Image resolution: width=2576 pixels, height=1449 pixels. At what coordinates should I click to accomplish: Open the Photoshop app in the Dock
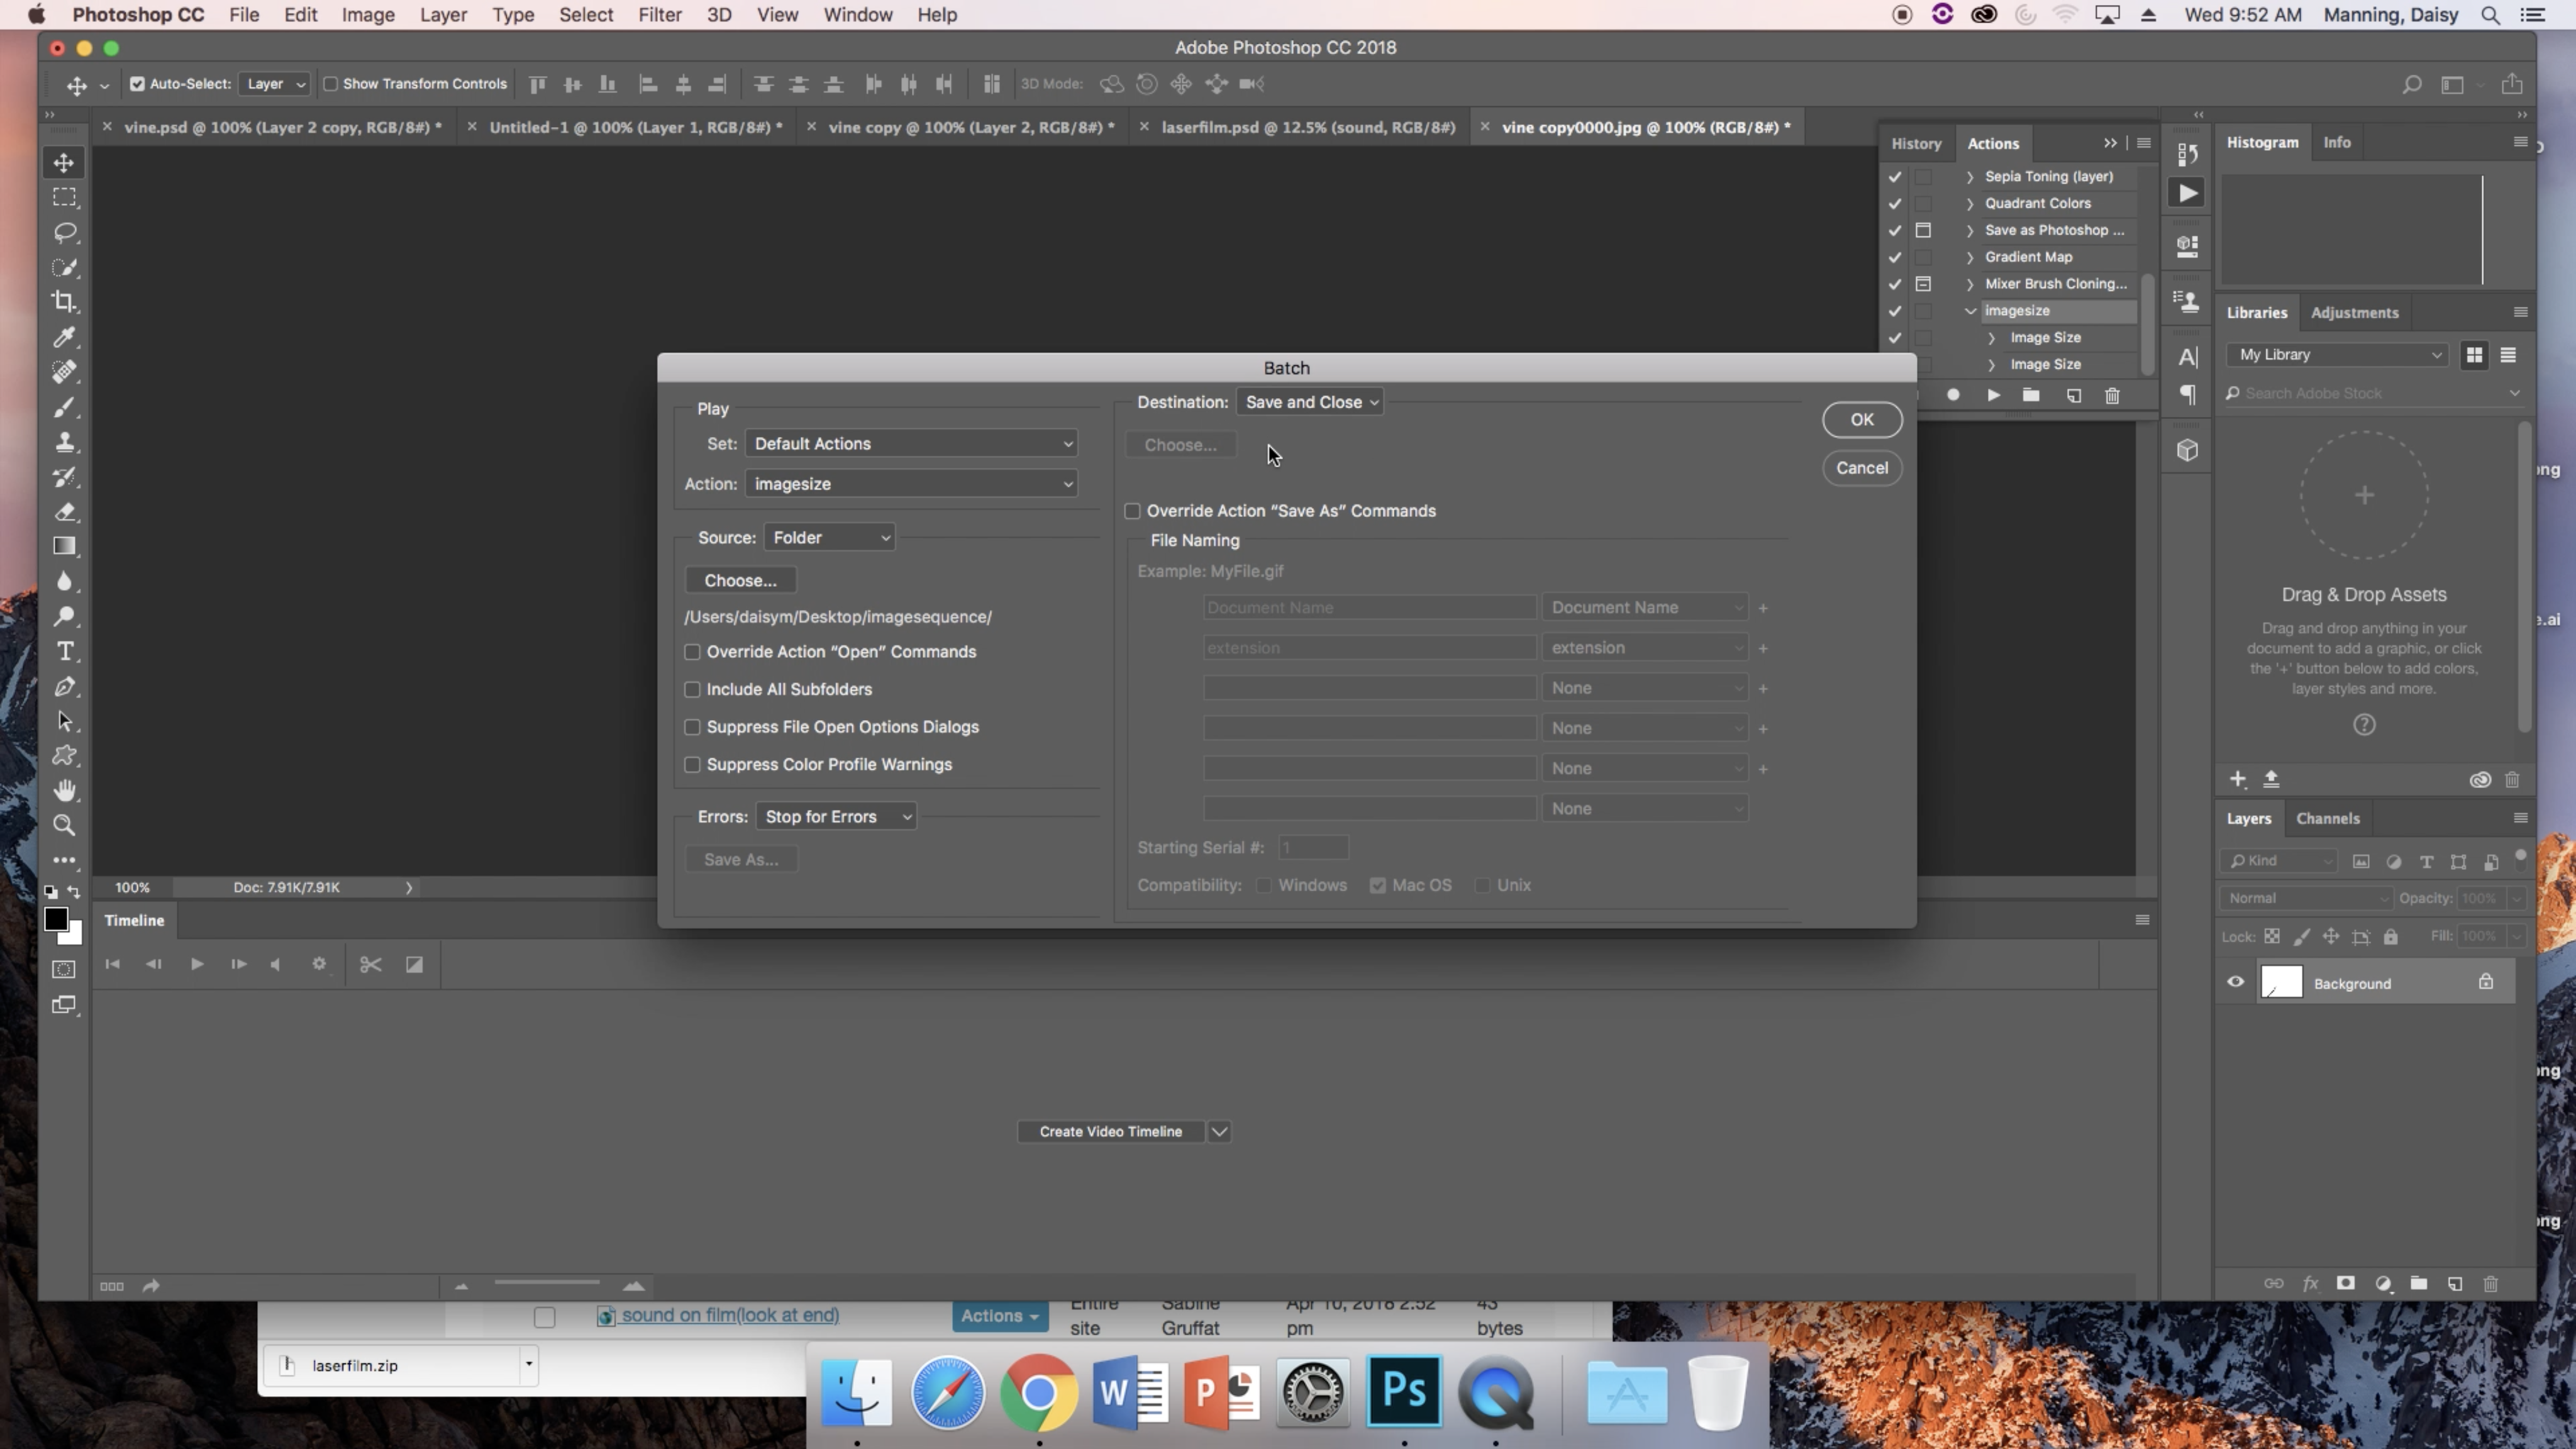point(1404,1391)
